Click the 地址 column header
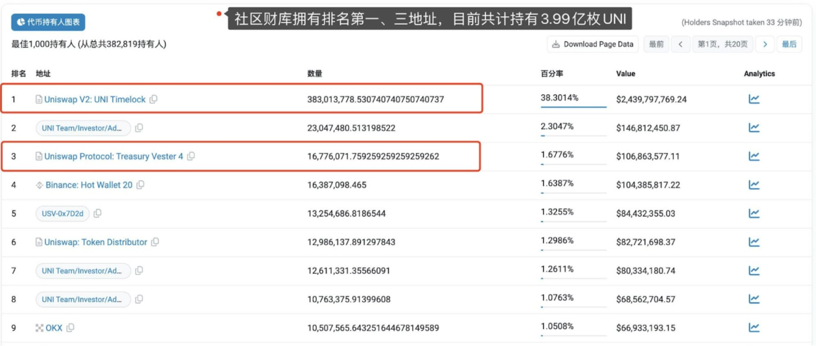 pyautogui.click(x=43, y=73)
